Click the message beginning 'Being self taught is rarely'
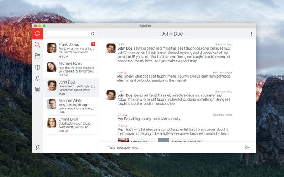 (x=174, y=99)
